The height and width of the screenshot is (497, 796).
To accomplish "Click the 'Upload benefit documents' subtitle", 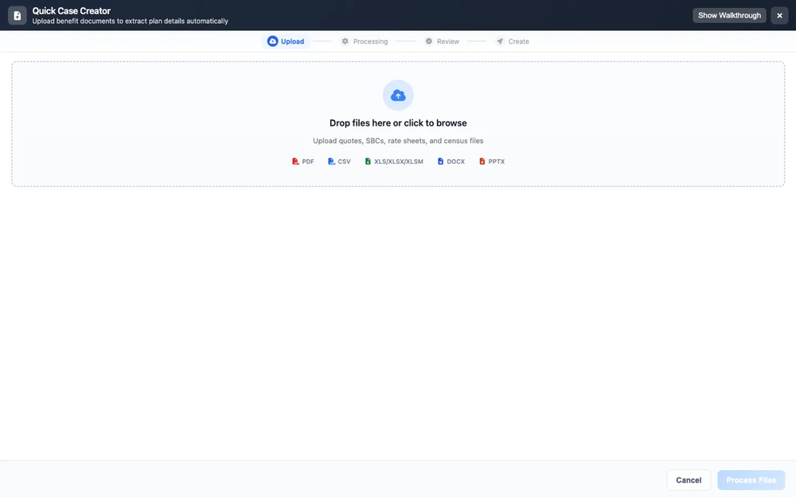I will click(130, 21).
